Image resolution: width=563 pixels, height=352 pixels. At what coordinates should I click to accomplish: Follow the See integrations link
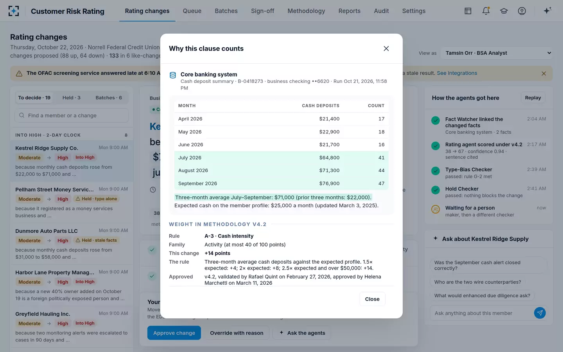[x=457, y=73]
